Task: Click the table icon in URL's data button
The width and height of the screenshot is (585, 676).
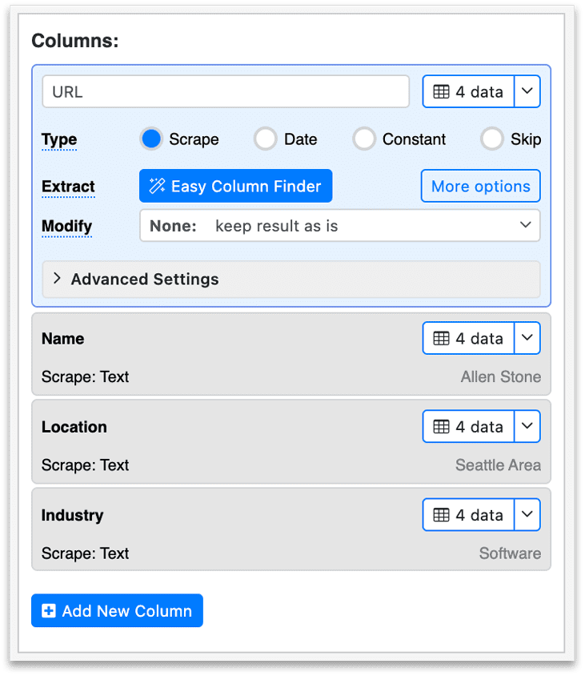Action: pyautogui.click(x=441, y=92)
